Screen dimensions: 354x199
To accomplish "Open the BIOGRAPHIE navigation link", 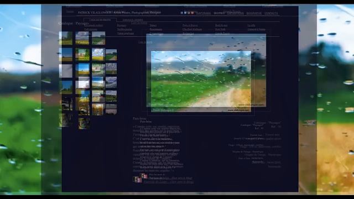I will pos(254,13).
